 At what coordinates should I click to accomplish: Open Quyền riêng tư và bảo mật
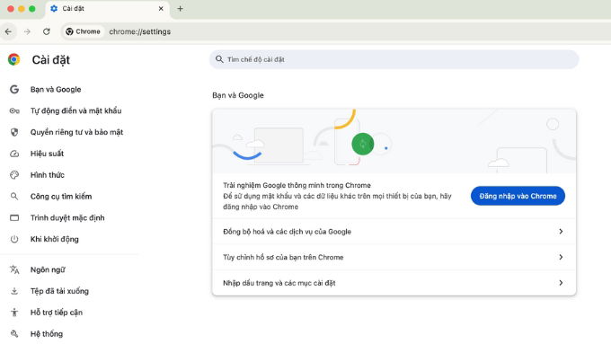[76, 132]
